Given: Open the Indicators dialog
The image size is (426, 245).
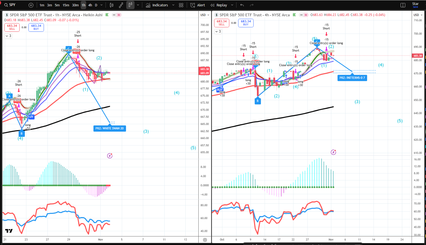Looking at the screenshot, I should point(157,5).
